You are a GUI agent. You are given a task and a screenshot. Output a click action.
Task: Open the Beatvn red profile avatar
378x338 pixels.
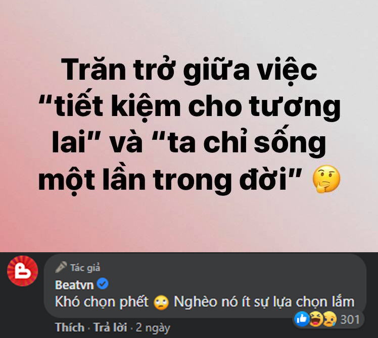pos(22,271)
